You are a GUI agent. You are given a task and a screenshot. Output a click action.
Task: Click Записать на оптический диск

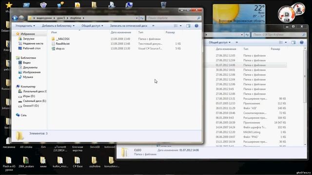point(129,26)
